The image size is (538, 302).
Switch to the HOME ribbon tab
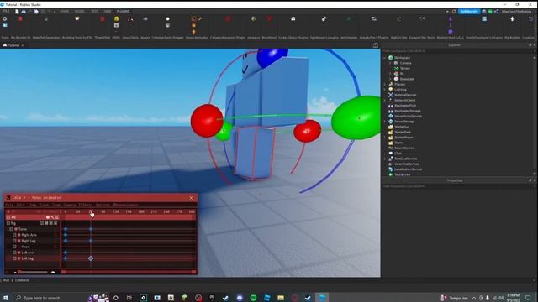click(x=65, y=11)
